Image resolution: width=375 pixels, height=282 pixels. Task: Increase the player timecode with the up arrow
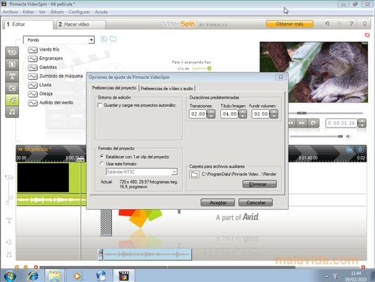[x=362, y=121]
